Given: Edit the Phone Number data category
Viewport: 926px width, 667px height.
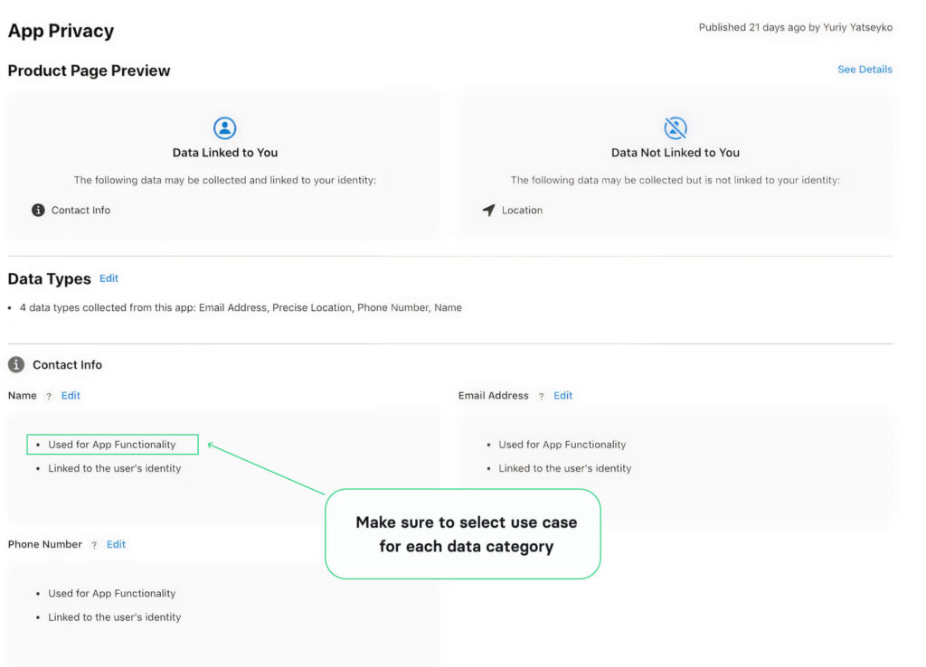Looking at the screenshot, I should coord(116,544).
